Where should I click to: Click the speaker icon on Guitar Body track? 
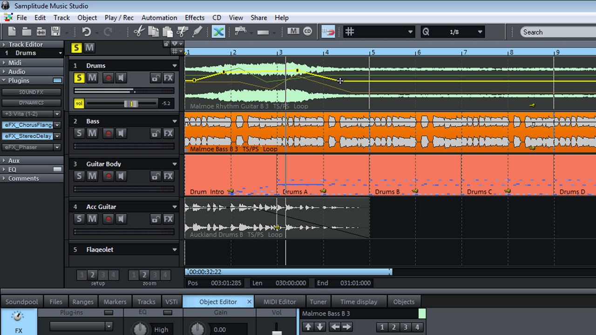[122, 176]
